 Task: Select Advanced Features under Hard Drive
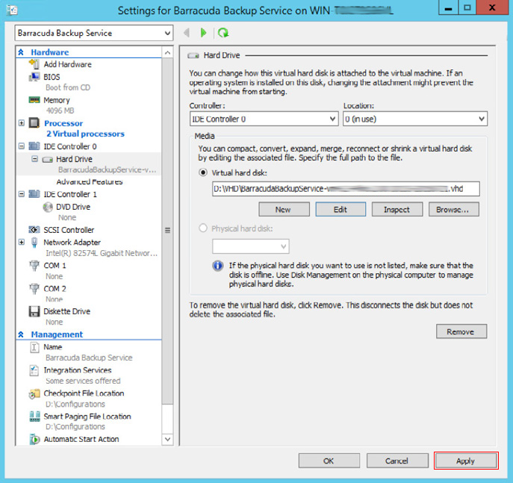pyautogui.click(x=90, y=181)
